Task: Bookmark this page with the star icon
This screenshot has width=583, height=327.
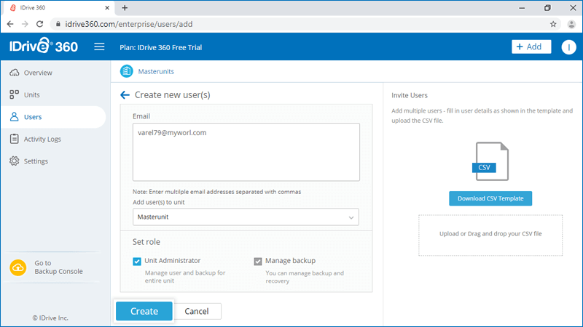Action: [553, 24]
